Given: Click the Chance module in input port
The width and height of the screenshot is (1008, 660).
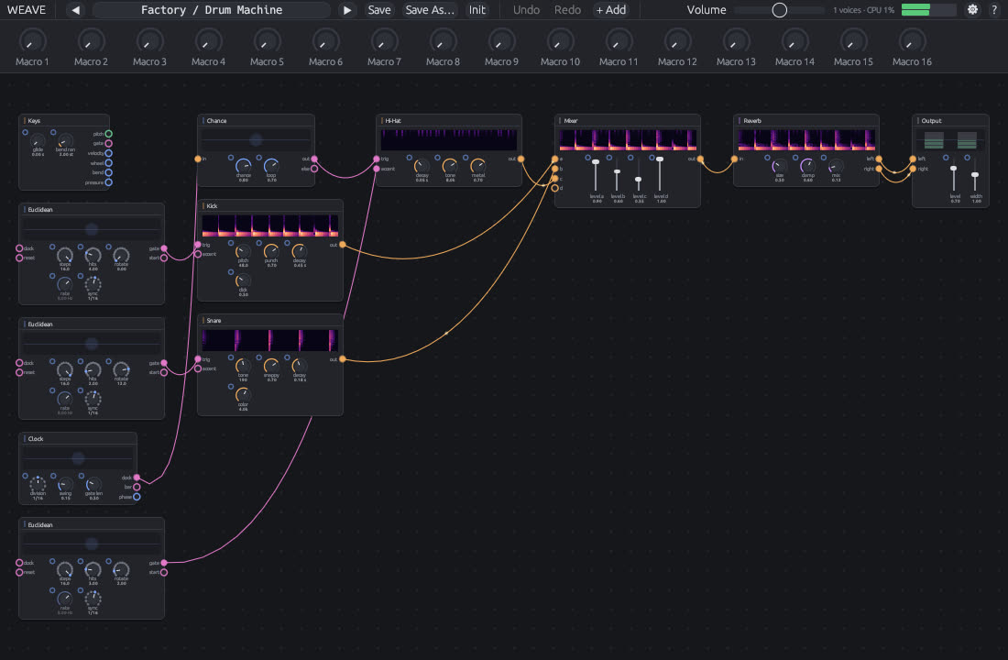Looking at the screenshot, I should pyautogui.click(x=198, y=159).
